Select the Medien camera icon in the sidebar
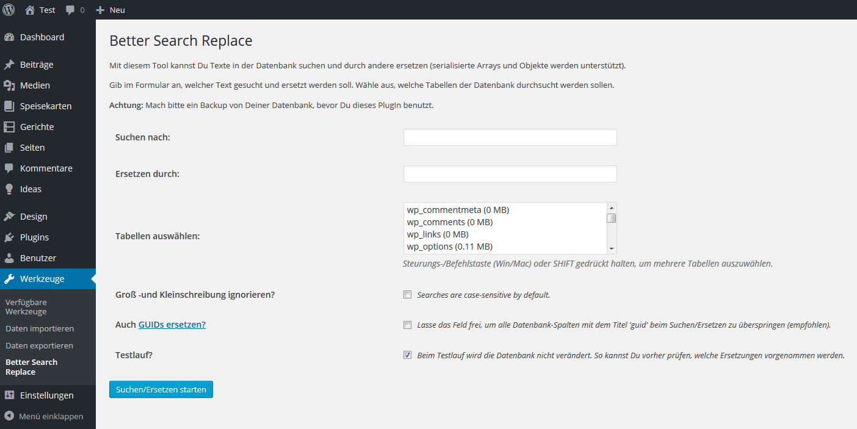The image size is (857, 429). point(10,85)
